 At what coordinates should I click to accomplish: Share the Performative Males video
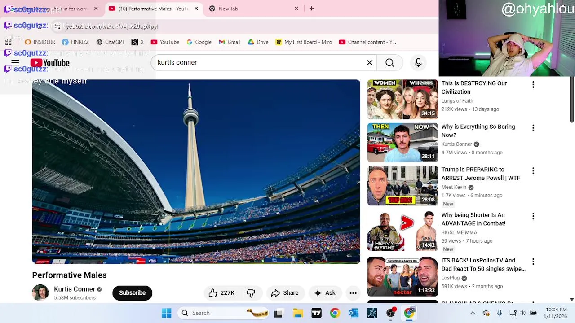click(x=285, y=293)
